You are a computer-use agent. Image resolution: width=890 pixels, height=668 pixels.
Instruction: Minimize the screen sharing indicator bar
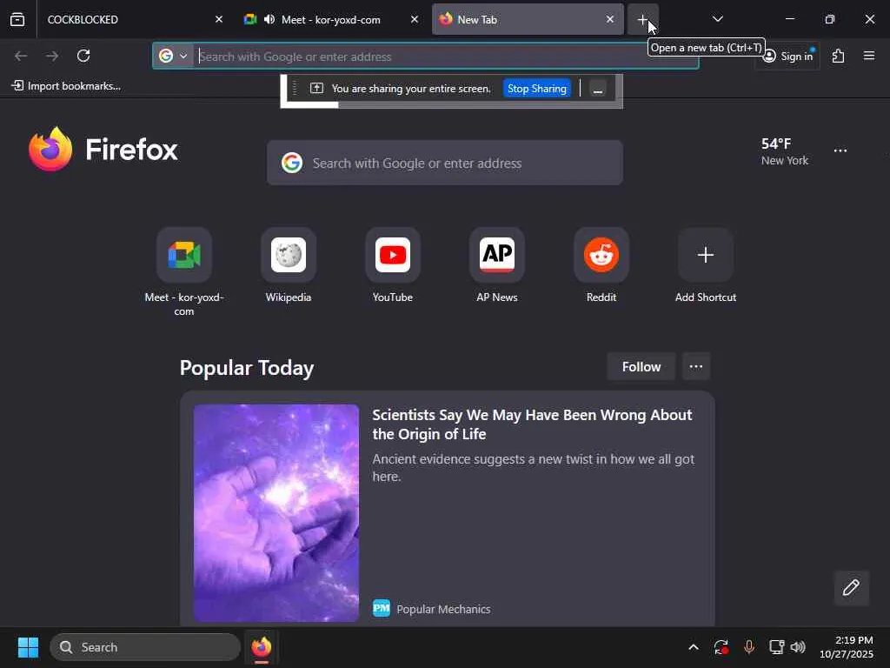click(x=598, y=89)
